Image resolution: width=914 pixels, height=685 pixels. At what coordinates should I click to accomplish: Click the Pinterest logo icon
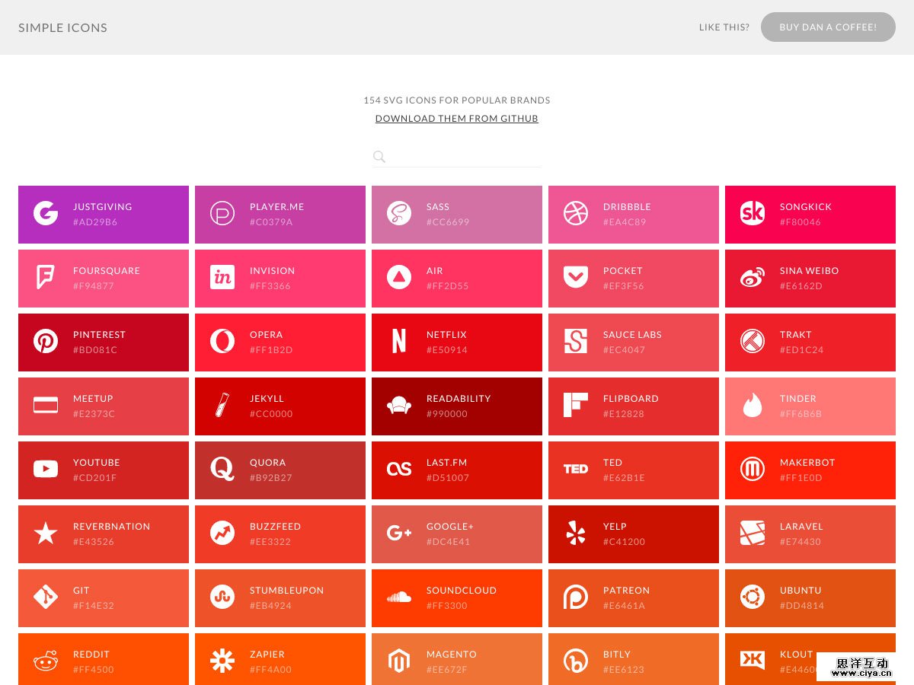[46, 341]
